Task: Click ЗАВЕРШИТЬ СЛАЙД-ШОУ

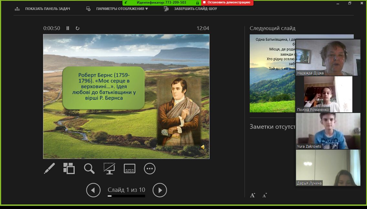Action: 195,9
